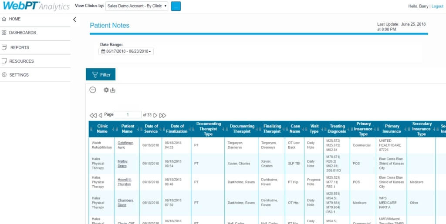
Task: Click the Hello, Barry greeting text
Action: pyautogui.click(x=418, y=6)
